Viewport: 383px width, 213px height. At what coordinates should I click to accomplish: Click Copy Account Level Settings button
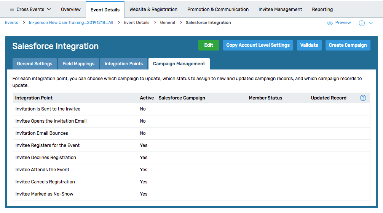pos(258,45)
